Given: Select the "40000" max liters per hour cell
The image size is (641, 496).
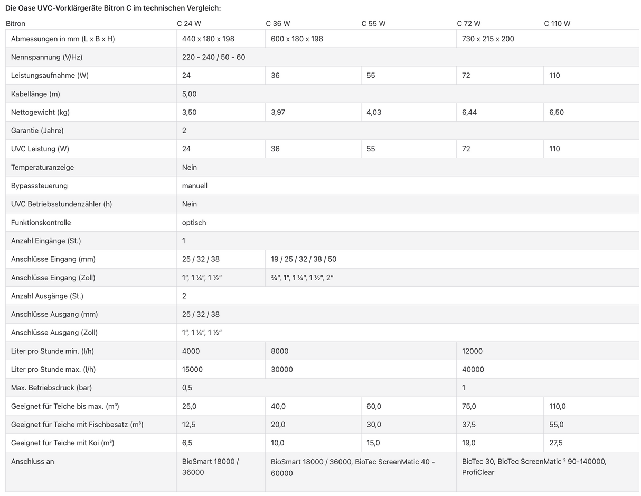Looking at the screenshot, I should [x=473, y=369].
